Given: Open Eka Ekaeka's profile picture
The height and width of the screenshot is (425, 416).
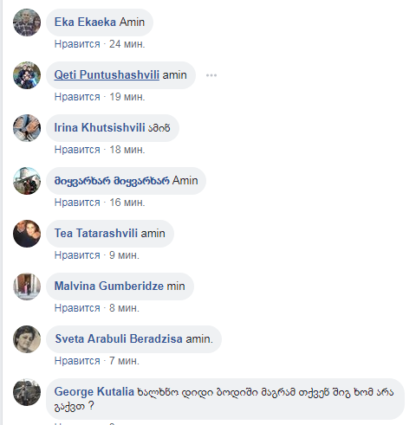Looking at the screenshot, I should pyautogui.click(x=27, y=23).
